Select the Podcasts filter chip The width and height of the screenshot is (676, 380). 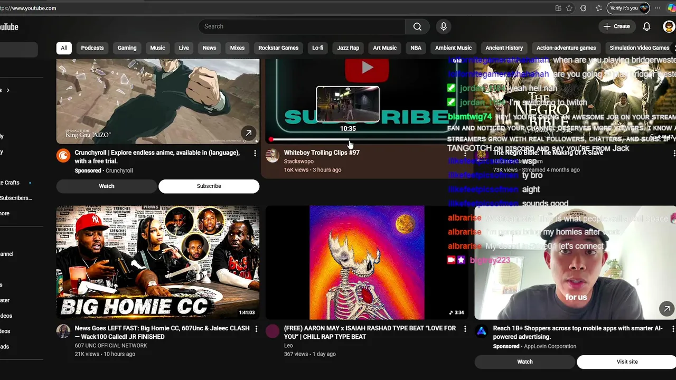92,48
